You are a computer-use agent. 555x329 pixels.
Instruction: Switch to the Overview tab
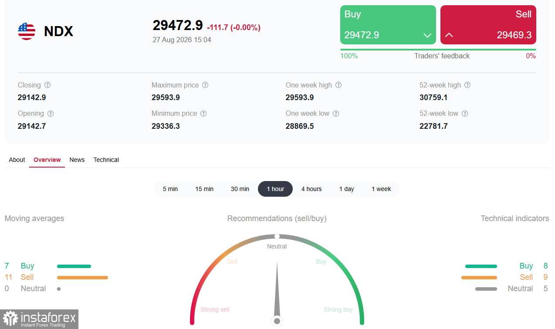click(x=47, y=160)
